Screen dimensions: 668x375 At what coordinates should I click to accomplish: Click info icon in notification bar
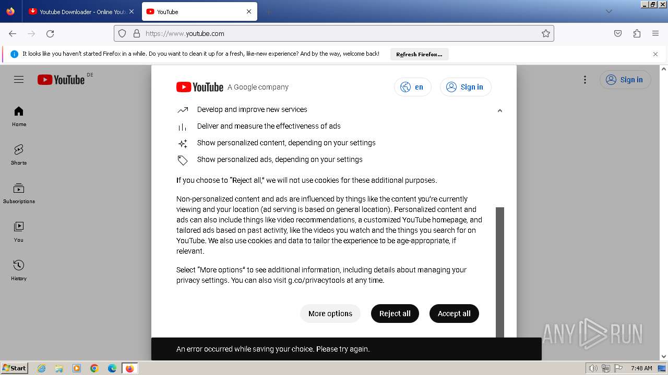(x=14, y=54)
